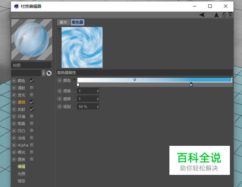Disable the 透明 channel checkbox
The image size is (242, 187).
(32, 102)
